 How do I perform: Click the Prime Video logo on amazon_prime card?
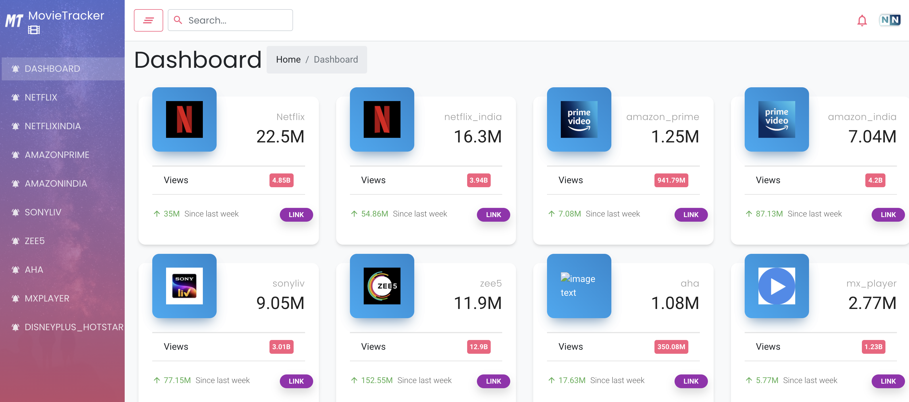click(579, 119)
